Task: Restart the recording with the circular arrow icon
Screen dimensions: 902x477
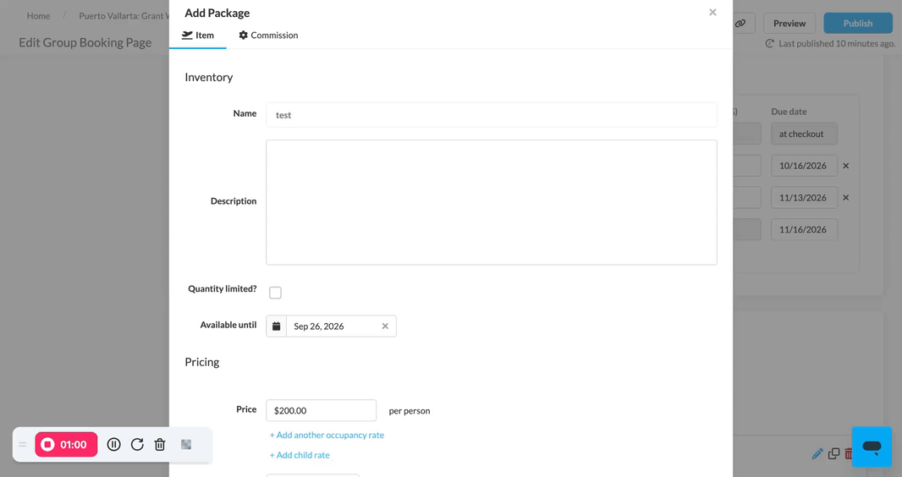Action: pos(137,444)
